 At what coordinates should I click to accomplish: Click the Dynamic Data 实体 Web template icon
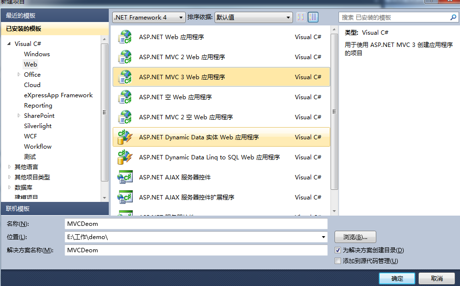pyautogui.click(x=125, y=137)
